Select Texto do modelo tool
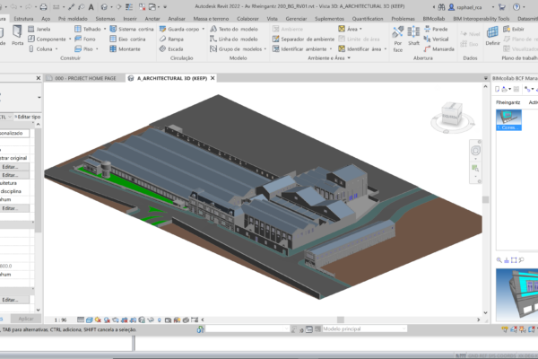This screenshot has height=359, width=538. pyautogui.click(x=234, y=30)
